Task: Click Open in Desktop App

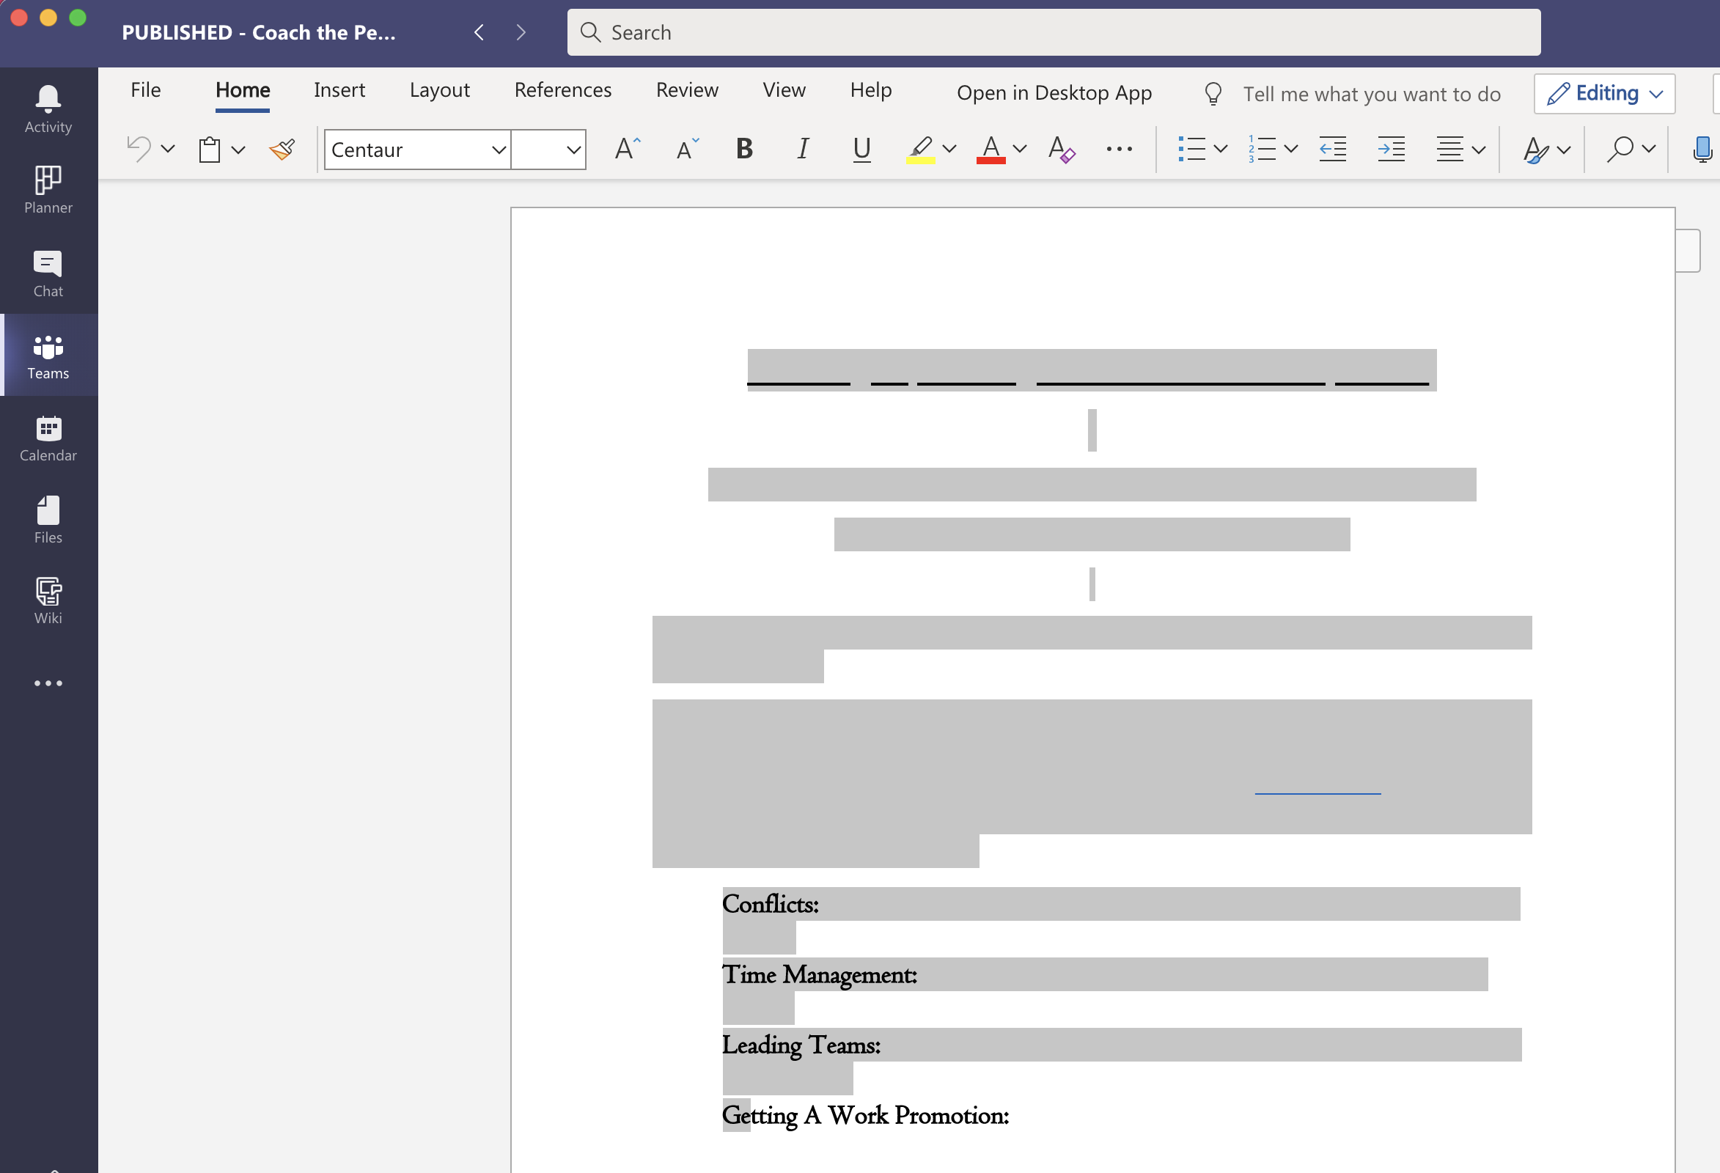Action: coord(1054,92)
